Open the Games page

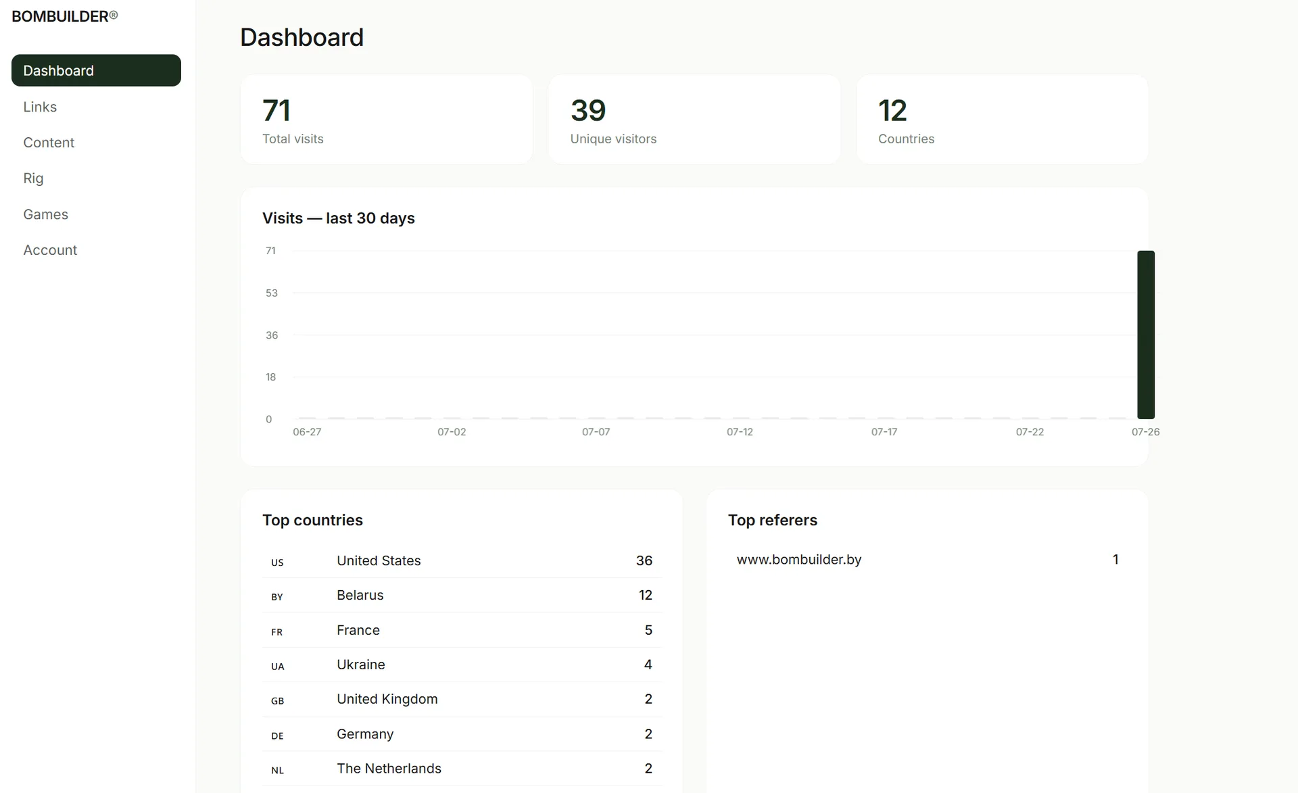(96, 214)
